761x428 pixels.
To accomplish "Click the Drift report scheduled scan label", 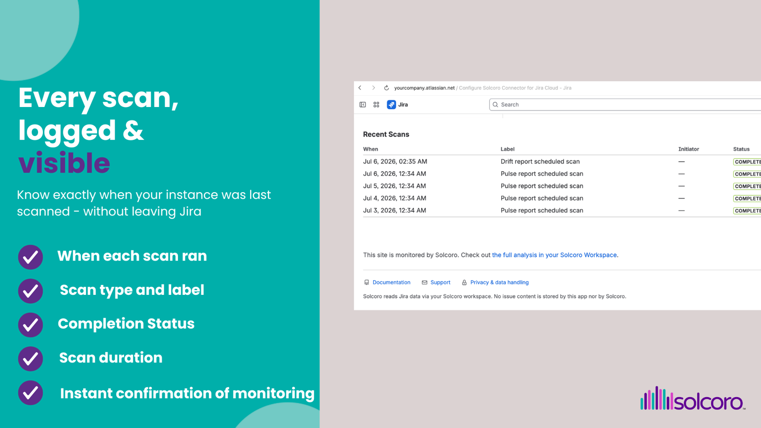I will tap(540, 162).
